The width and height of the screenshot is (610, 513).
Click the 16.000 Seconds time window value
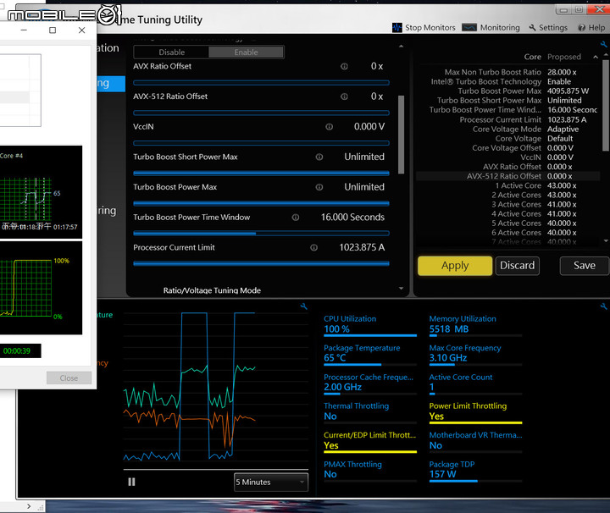tap(352, 218)
